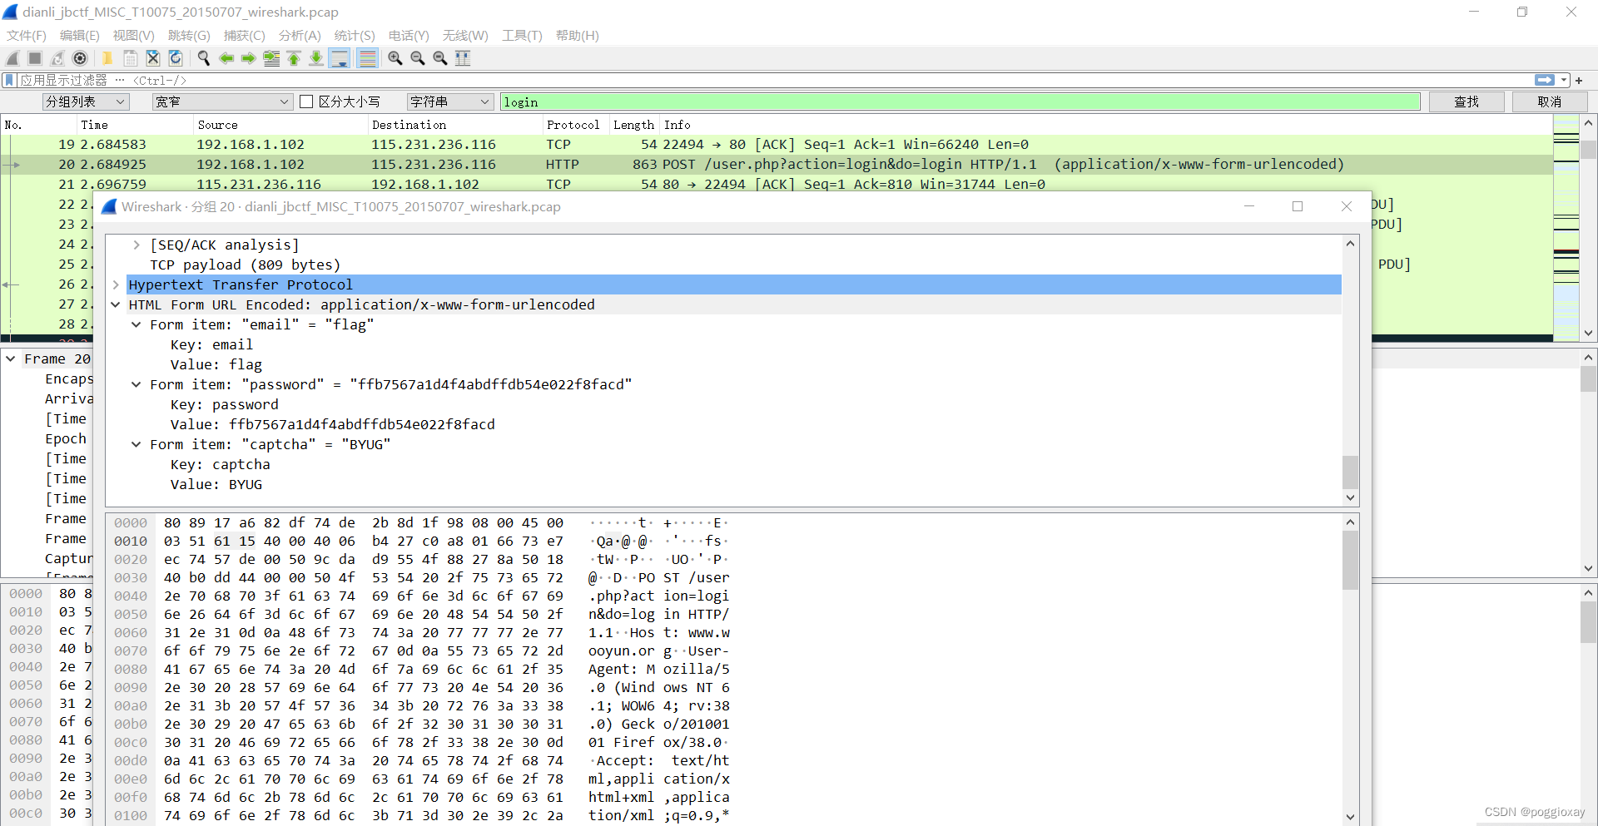Select the password Value ffb7567a1d4f4abdffdb54e022f8facd row
Screen dimensions: 1598x826
coord(724,424)
